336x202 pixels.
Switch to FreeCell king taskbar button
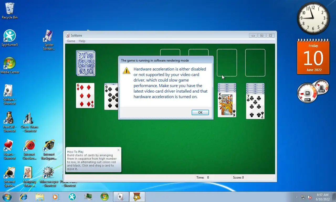137,197
